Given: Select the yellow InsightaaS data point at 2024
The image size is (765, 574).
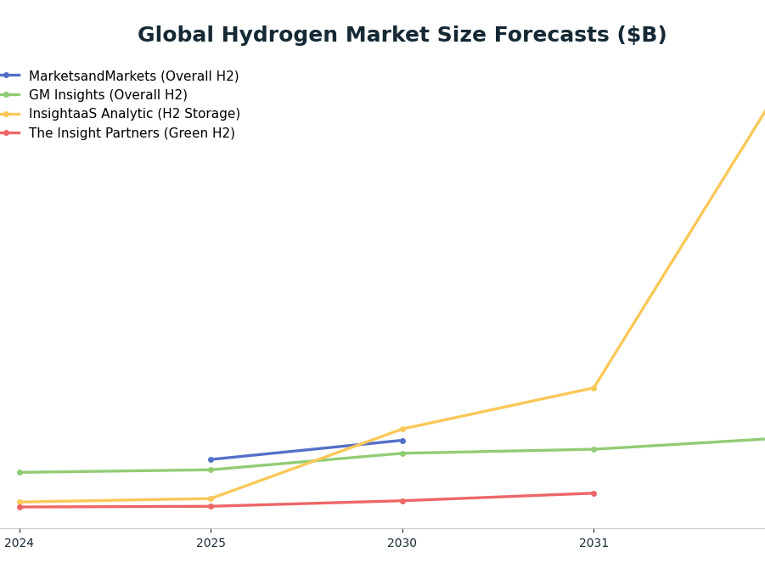Looking at the screenshot, I should 20,502.
